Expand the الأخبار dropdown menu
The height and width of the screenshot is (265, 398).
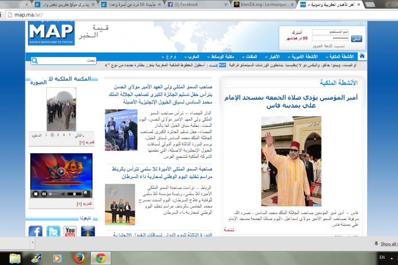tap(274, 57)
